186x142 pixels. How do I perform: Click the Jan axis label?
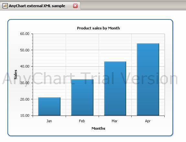49,121
